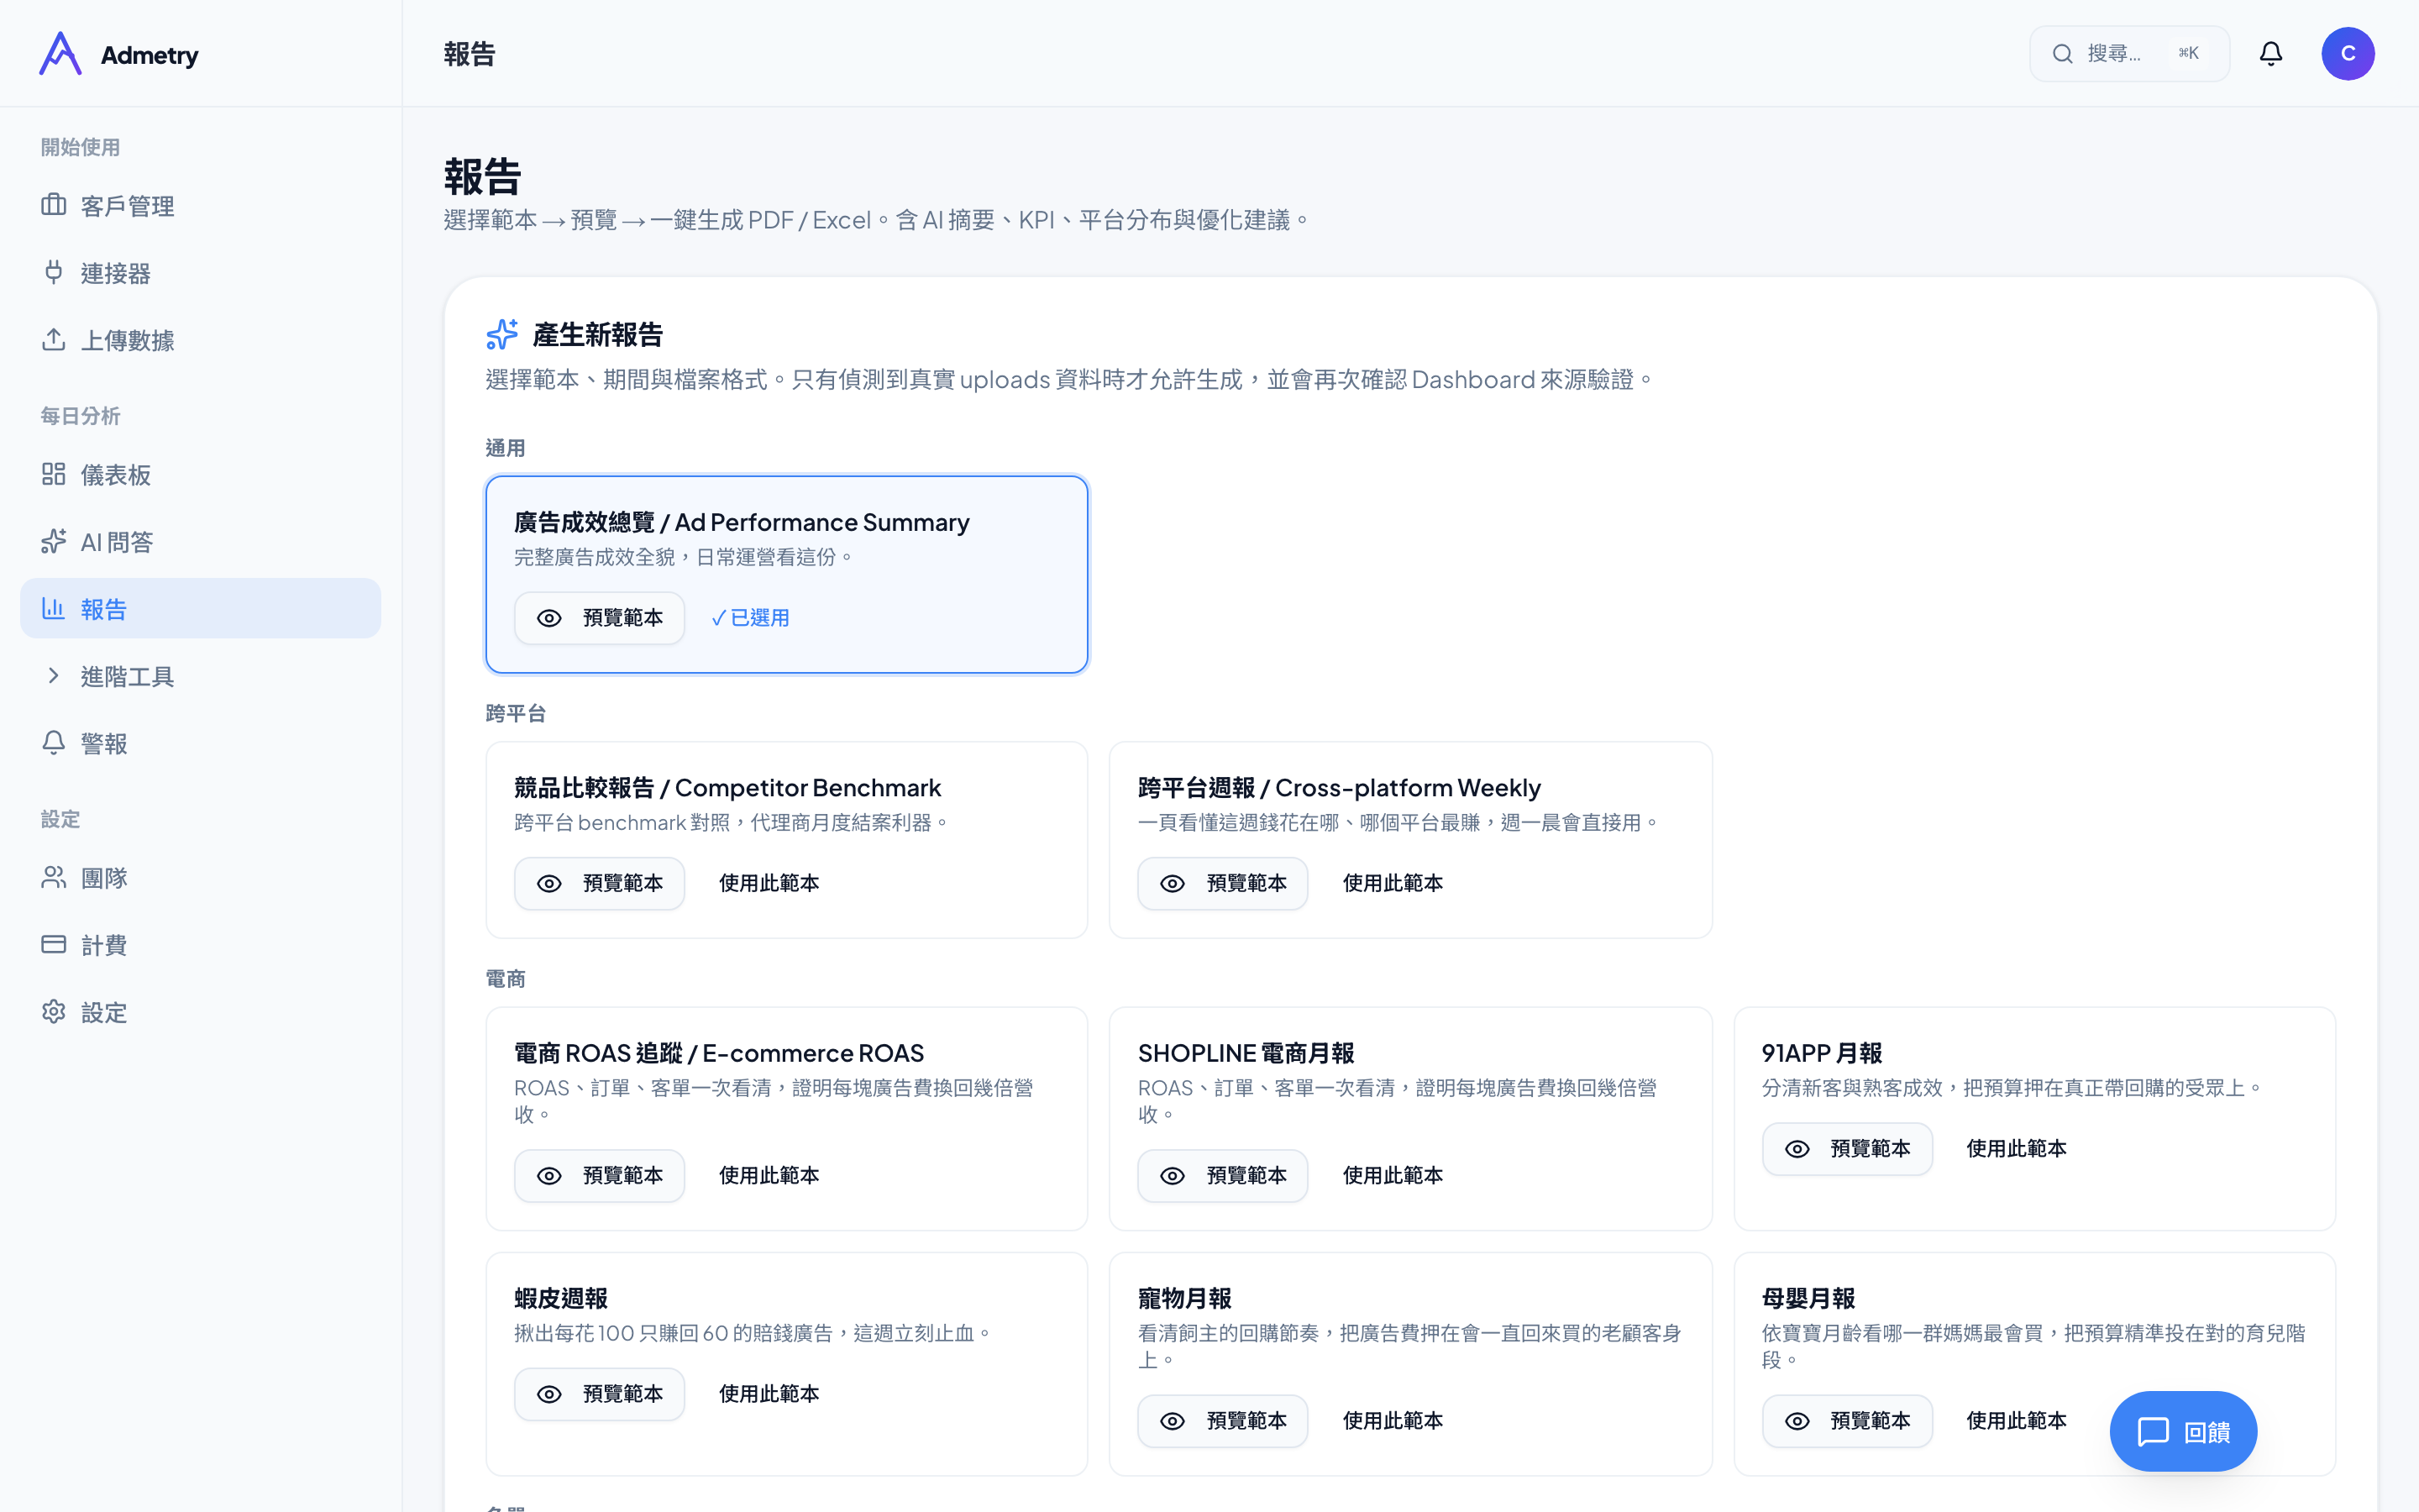The width and height of the screenshot is (2419, 1512).
Task: Click the 客戶管理 briefcase icon
Action: 54,205
